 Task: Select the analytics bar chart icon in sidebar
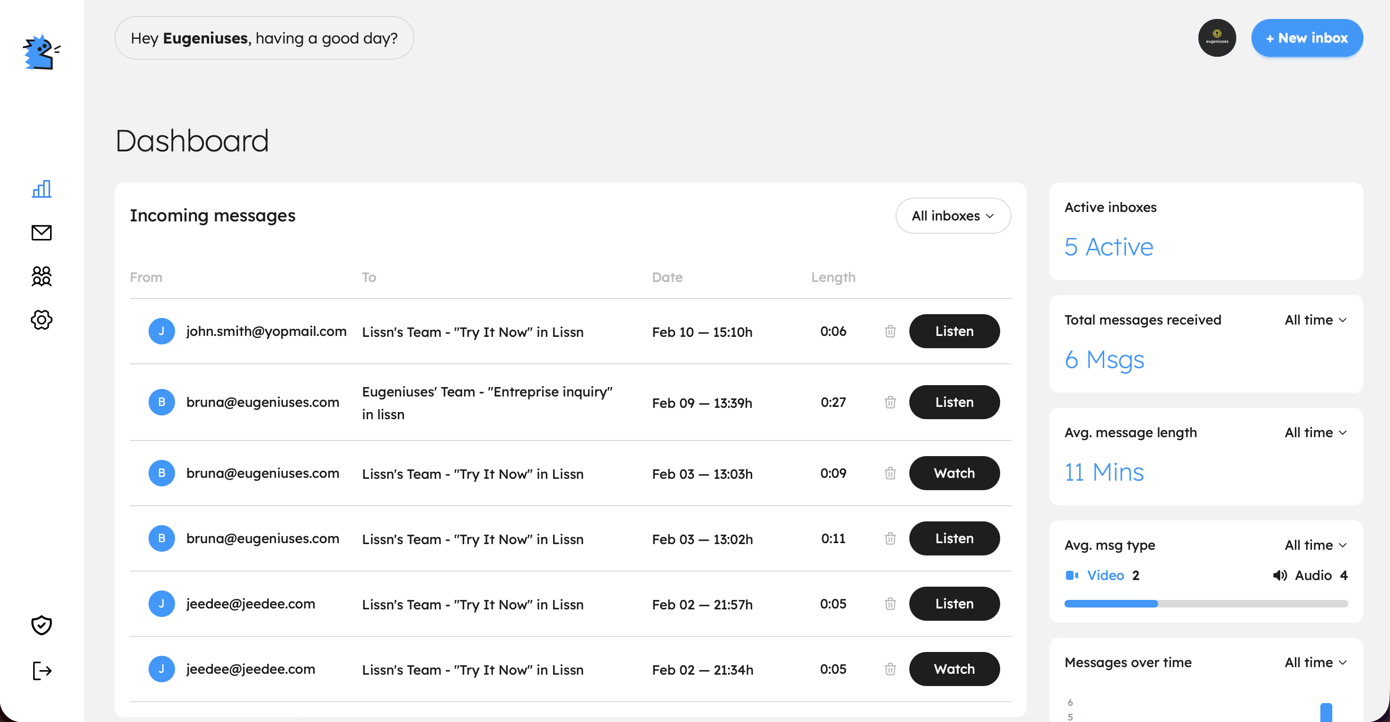point(41,189)
